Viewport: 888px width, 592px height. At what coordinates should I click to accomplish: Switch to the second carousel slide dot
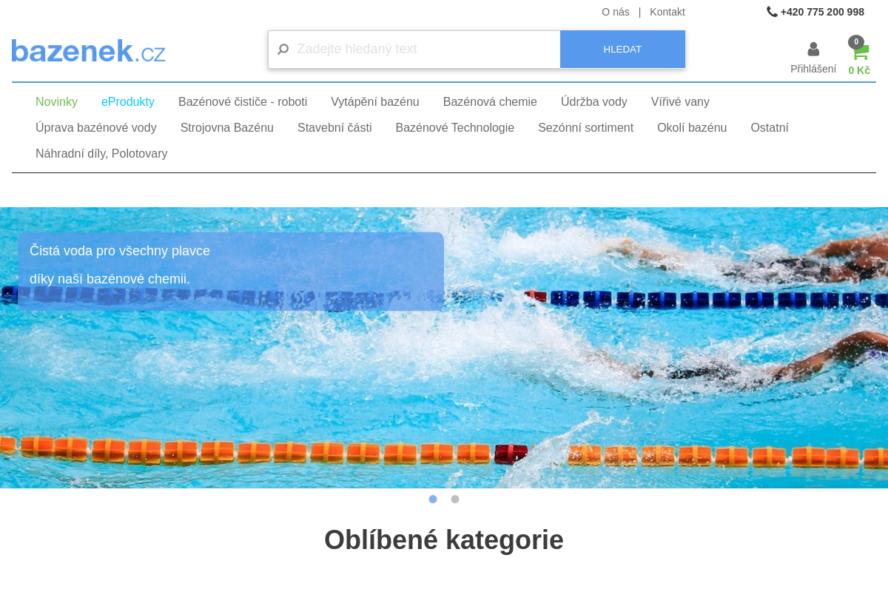455,499
